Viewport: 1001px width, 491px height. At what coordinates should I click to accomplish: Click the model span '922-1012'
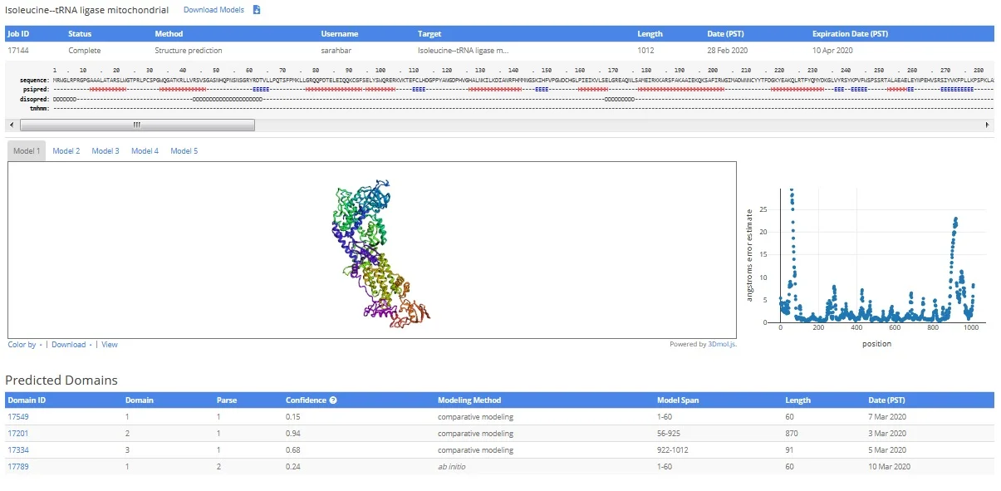[674, 449]
